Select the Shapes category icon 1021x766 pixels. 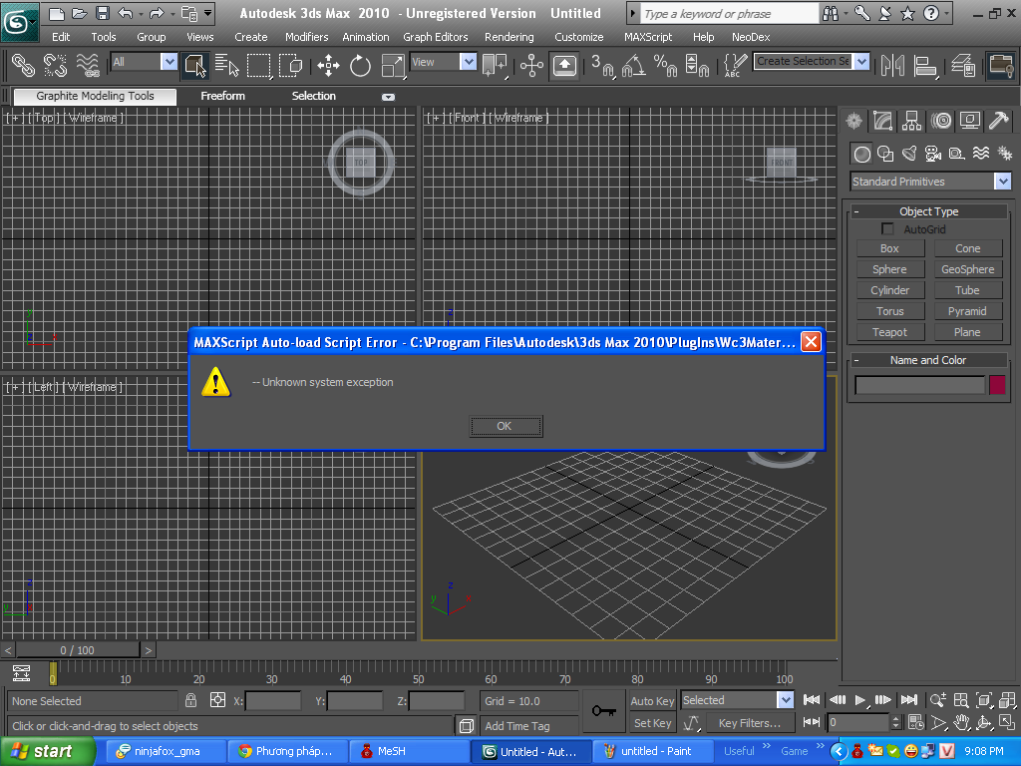885,154
